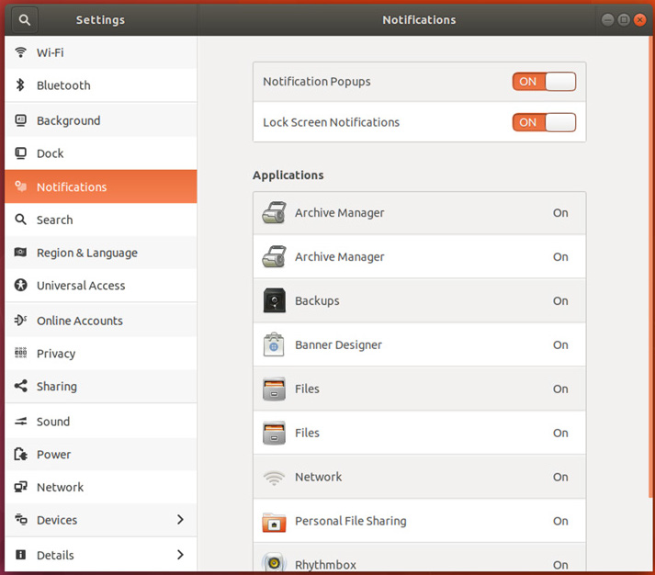
Task: Click the Banner Designer app icon
Action: pyautogui.click(x=274, y=345)
